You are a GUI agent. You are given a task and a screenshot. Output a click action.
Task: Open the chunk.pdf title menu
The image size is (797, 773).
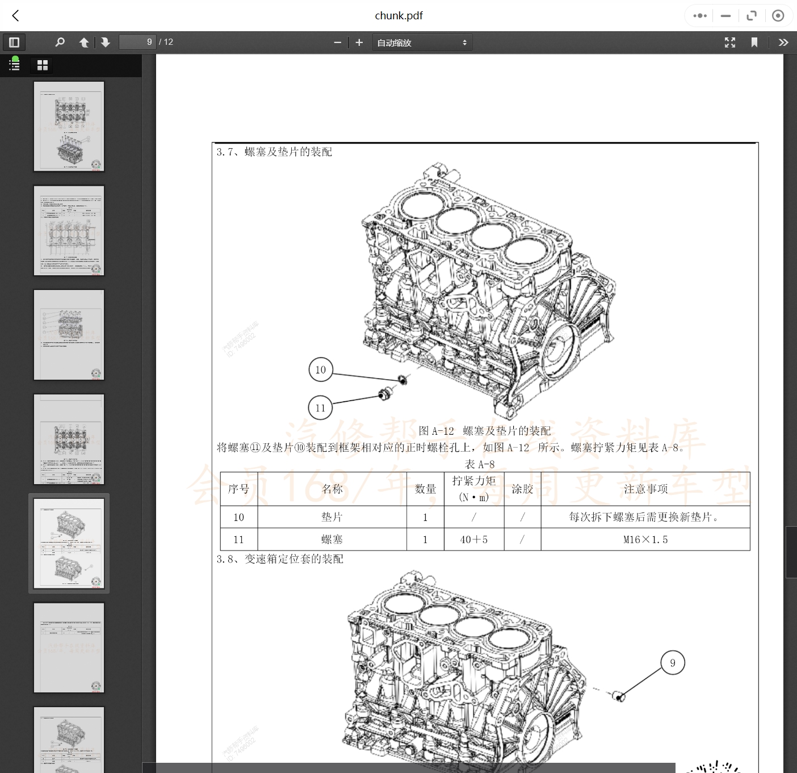pyautogui.click(x=398, y=15)
